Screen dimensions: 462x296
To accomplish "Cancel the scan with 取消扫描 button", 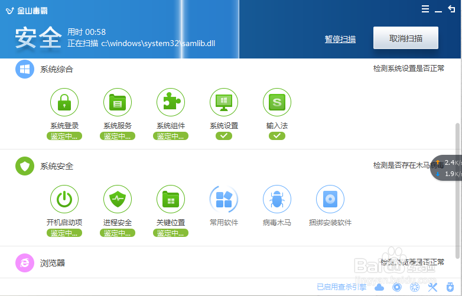I will pyautogui.click(x=406, y=38).
